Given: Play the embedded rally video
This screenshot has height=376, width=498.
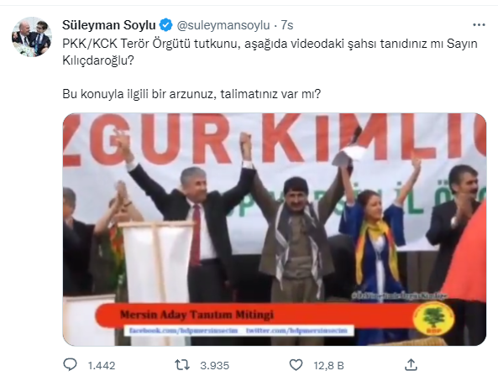Looking at the screenshot, I should click(x=275, y=229).
